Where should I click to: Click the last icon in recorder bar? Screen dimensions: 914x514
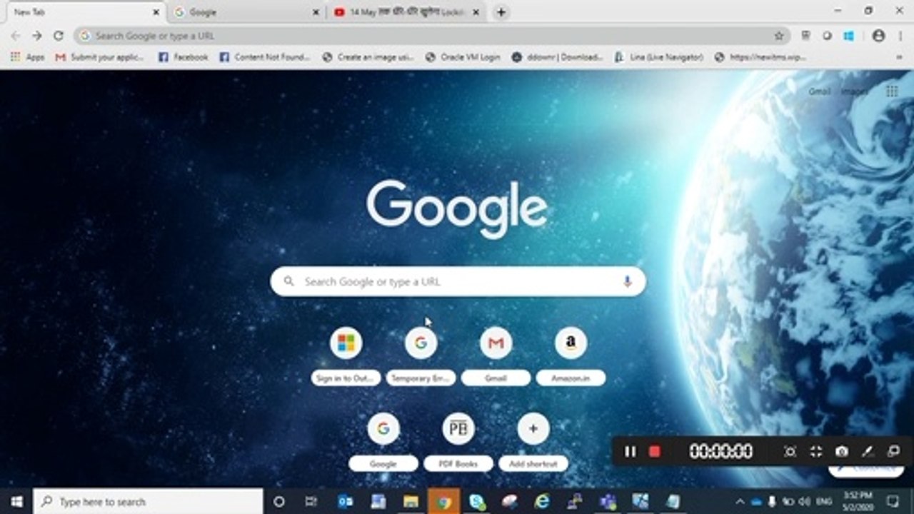[x=893, y=451]
